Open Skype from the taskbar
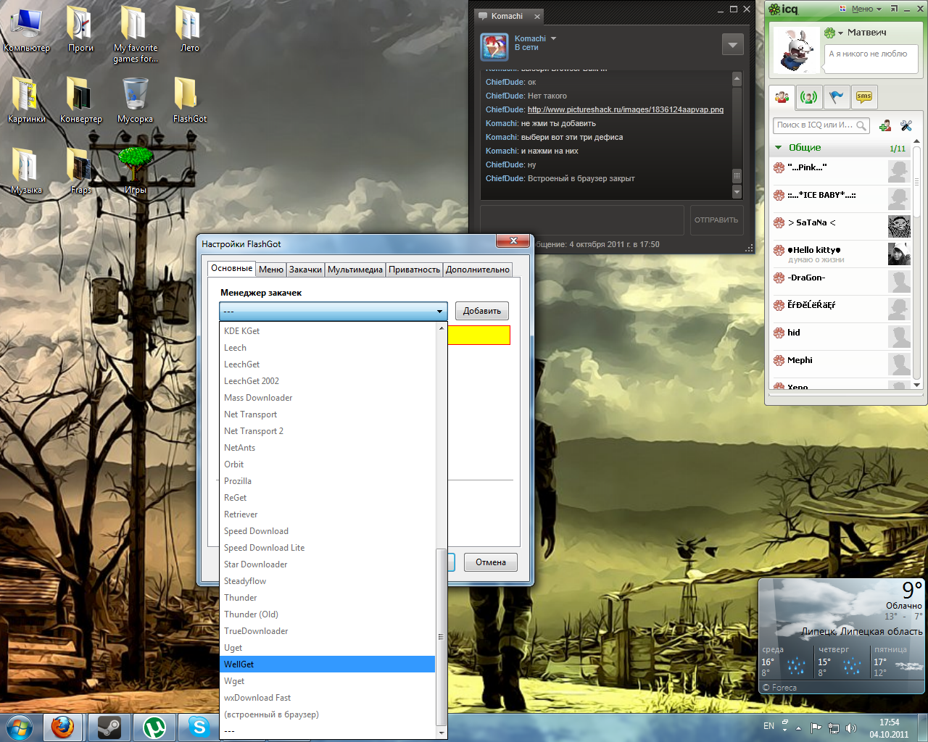928x742 pixels. click(199, 728)
